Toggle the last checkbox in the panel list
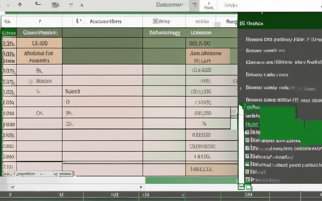This screenshot has width=322, height=201. 247,180
